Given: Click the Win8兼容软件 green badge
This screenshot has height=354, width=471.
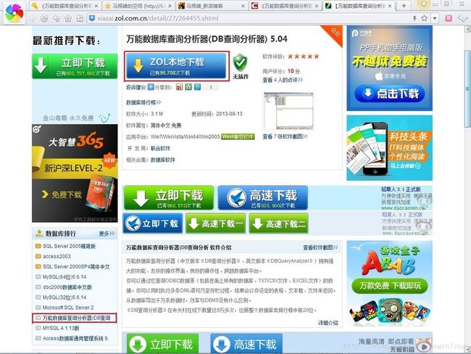Looking at the screenshot, I should pos(238,137).
